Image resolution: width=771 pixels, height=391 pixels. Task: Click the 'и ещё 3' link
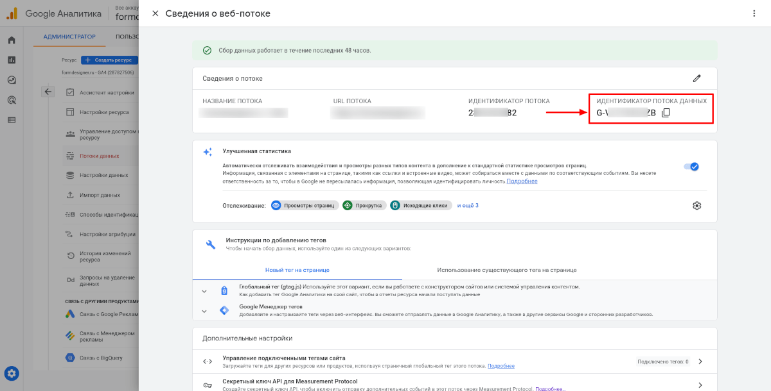[x=468, y=206]
